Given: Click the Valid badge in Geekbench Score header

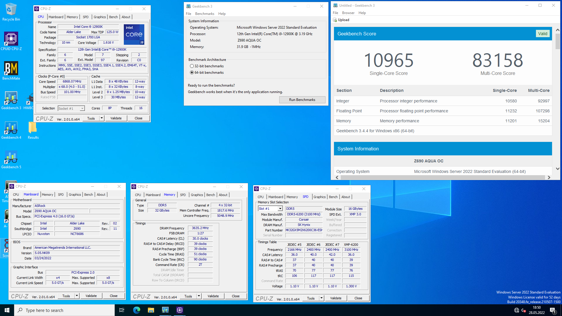Looking at the screenshot, I should (542, 34).
